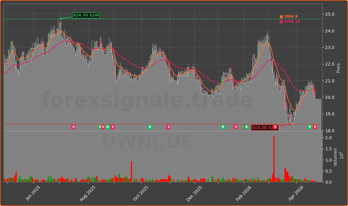348x206 pixels.
Task: Click the B buy marker in October 2025
Action: 150,127
